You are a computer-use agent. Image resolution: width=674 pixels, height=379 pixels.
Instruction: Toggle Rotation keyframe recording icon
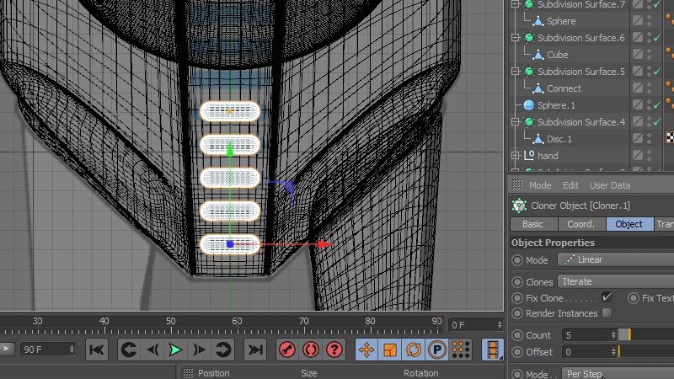(x=414, y=350)
